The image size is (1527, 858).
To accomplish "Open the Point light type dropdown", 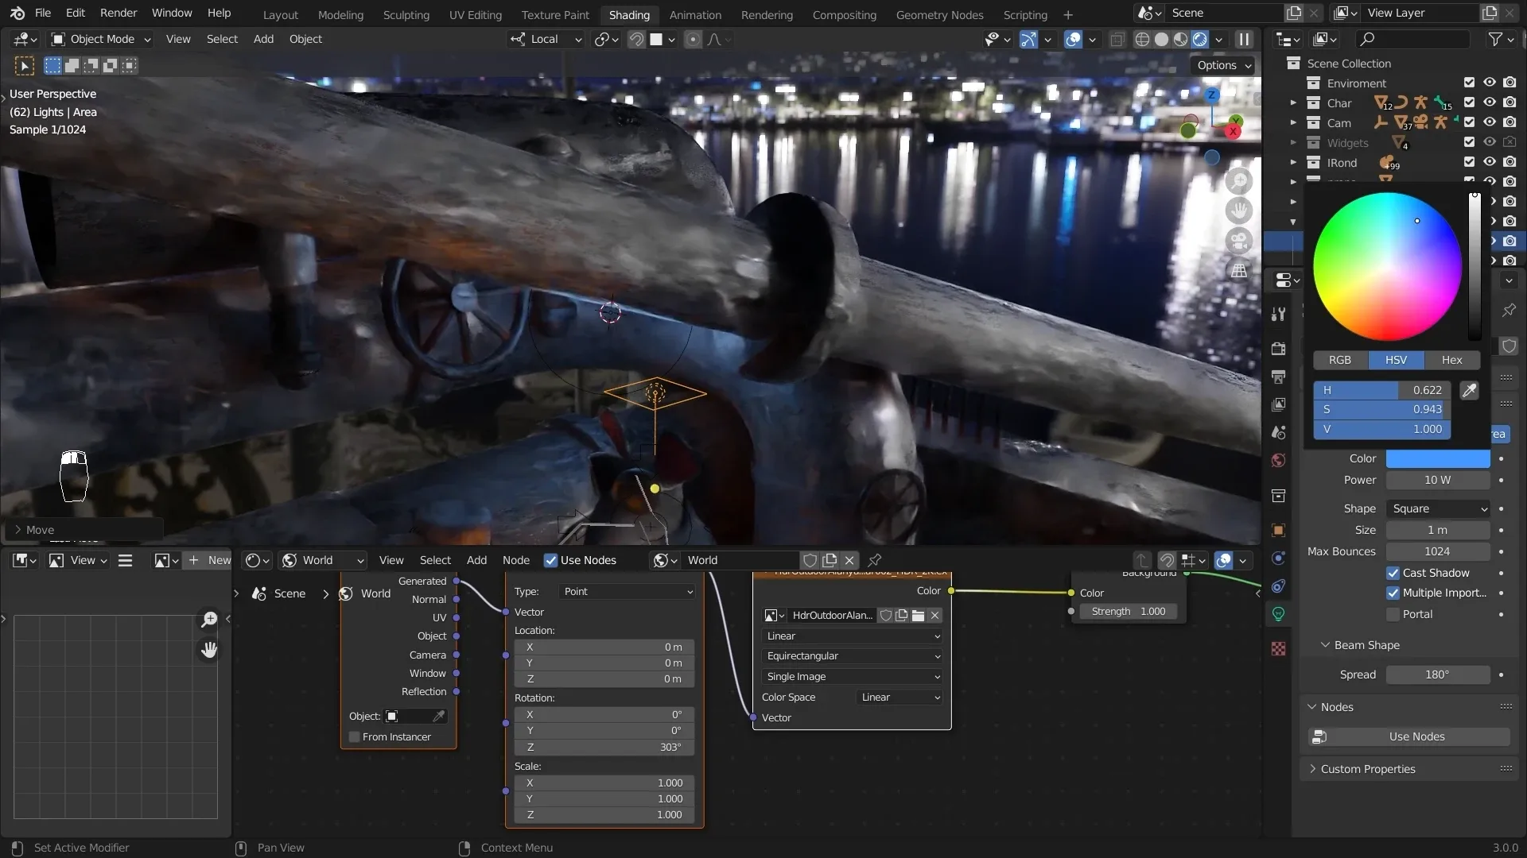I will tap(625, 591).
